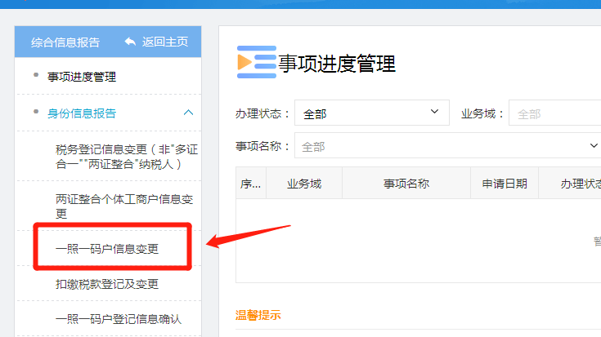This screenshot has width=601, height=337.
Task: Click the 业务域 filter field
Action: (554, 114)
